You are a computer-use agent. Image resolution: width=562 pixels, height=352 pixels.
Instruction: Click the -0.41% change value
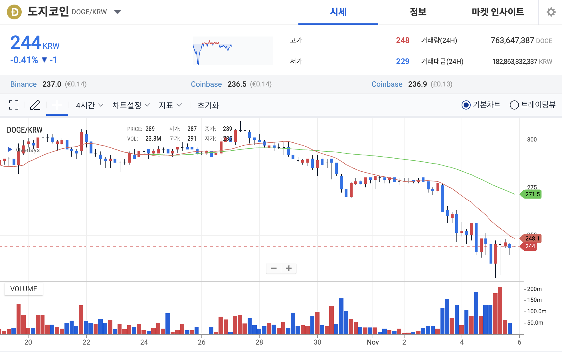point(24,60)
